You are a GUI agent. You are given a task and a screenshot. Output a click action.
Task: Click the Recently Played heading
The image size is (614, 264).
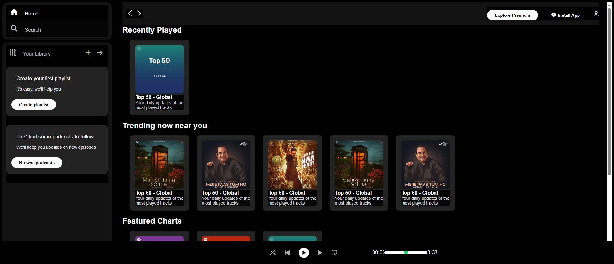click(152, 30)
